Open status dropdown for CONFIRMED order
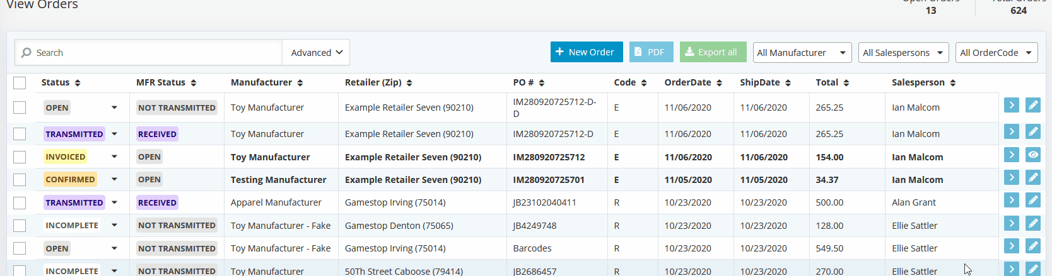This screenshot has height=276, width=1052. [x=114, y=180]
